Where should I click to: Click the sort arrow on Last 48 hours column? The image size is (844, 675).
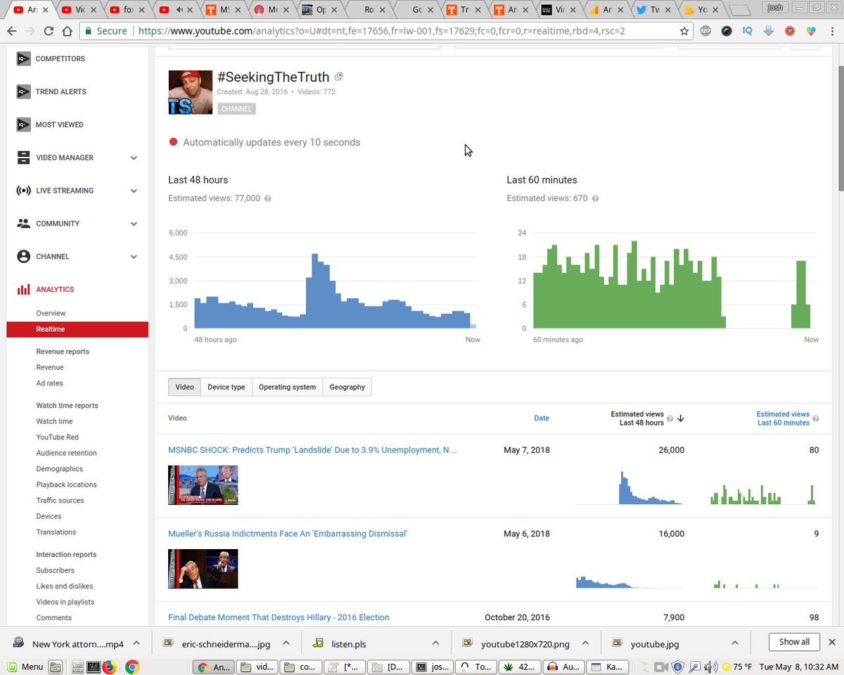pyautogui.click(x=681, y=418)
